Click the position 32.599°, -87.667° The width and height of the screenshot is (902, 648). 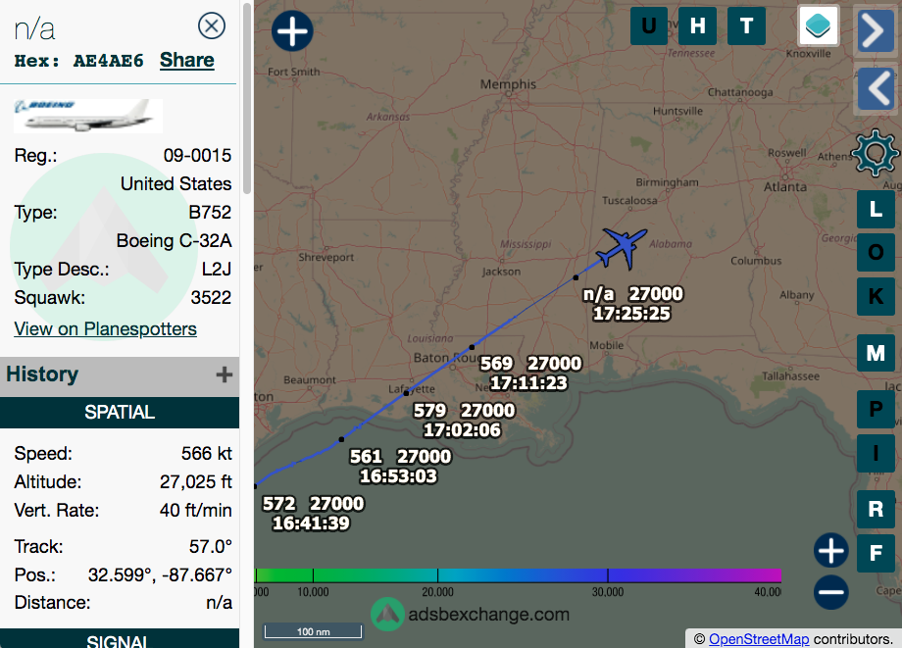pyautogui.click(x=160, y=574)
